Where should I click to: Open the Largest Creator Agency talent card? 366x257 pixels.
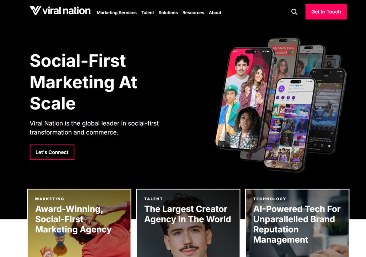(188, 223)
